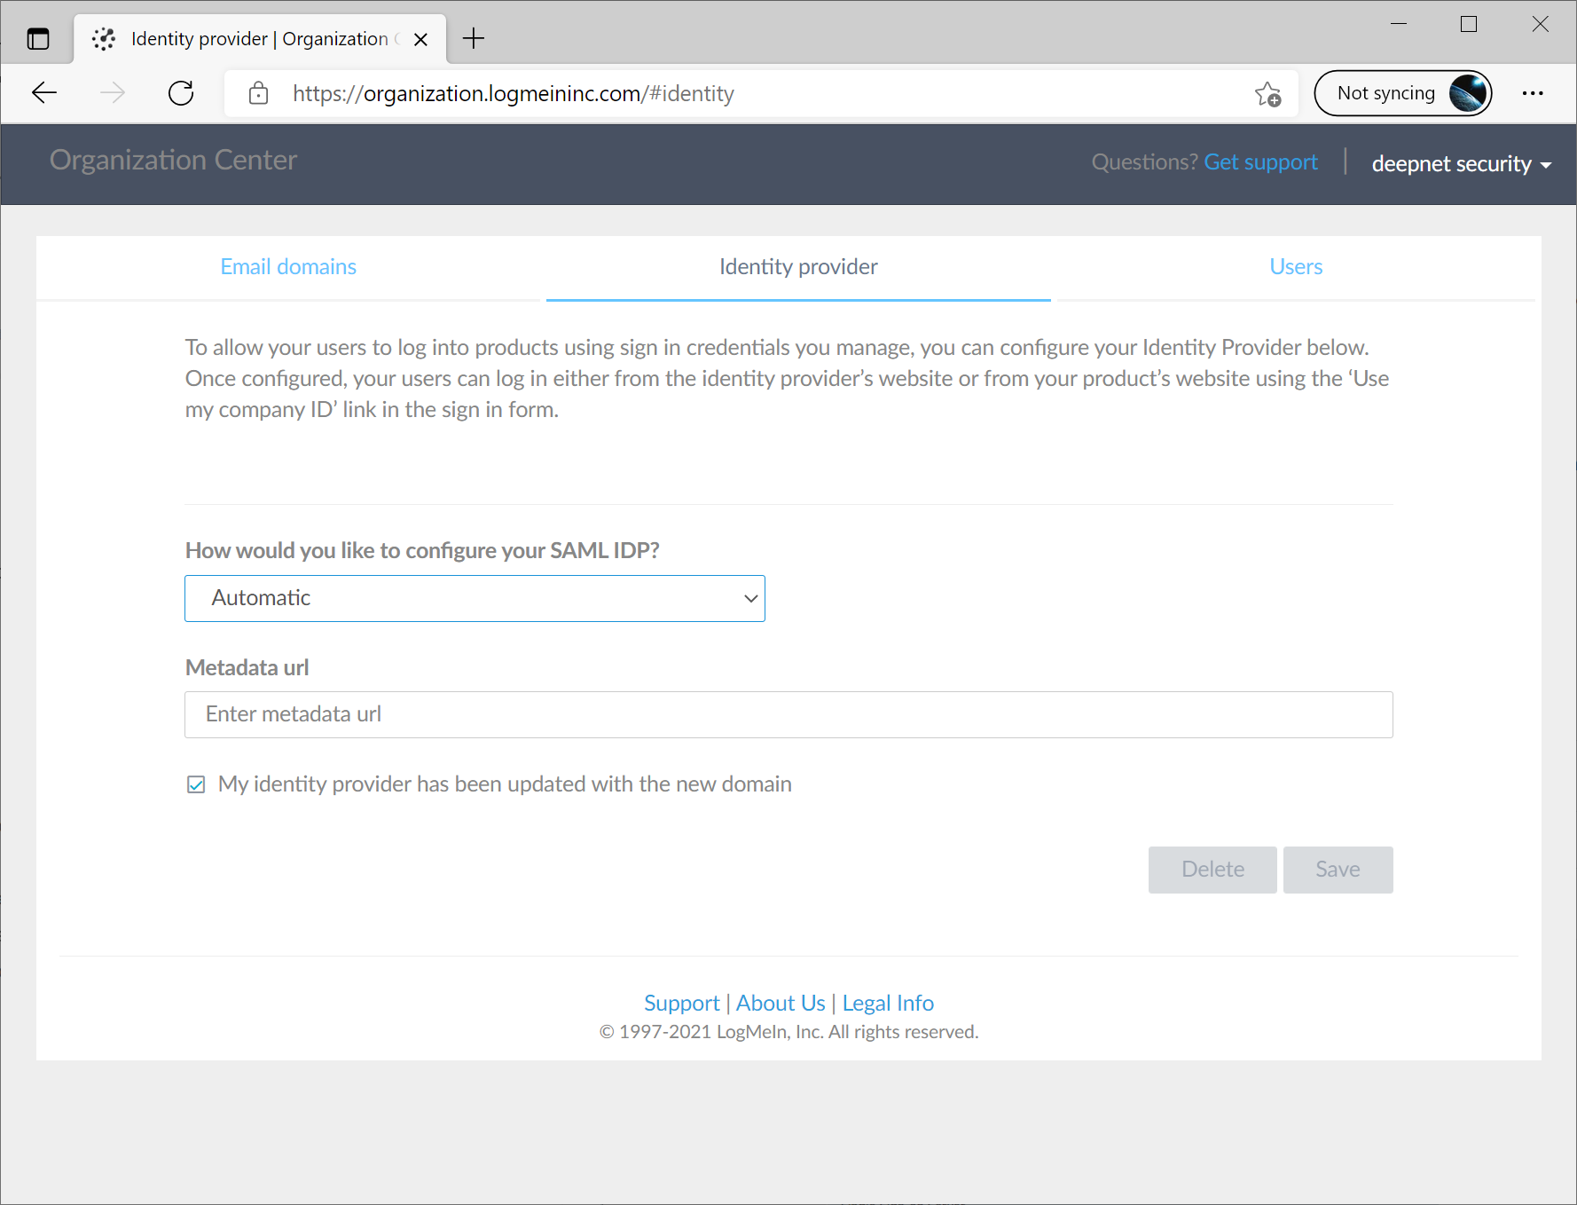Viewport: 1577px width, 1205px height.
Task: Expand the SAML IDP configuration dropdown
Action: tap(475, 598)
